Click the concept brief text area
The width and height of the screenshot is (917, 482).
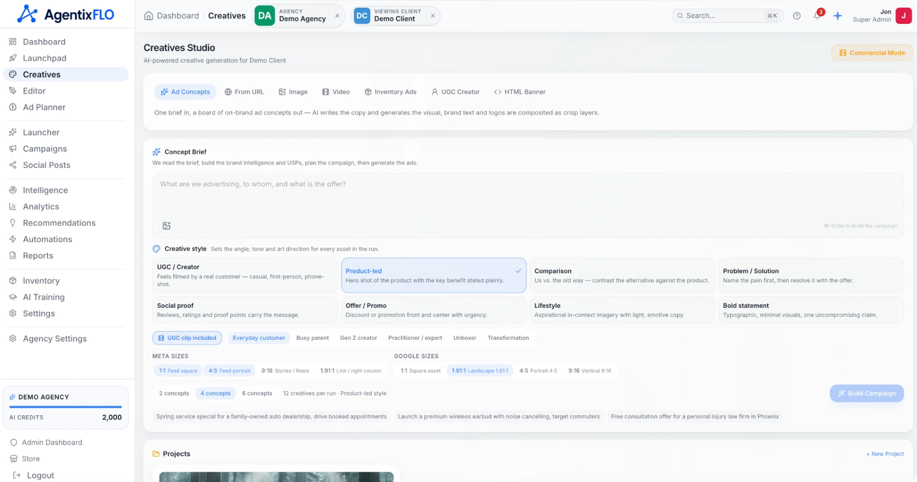[528, 206]
